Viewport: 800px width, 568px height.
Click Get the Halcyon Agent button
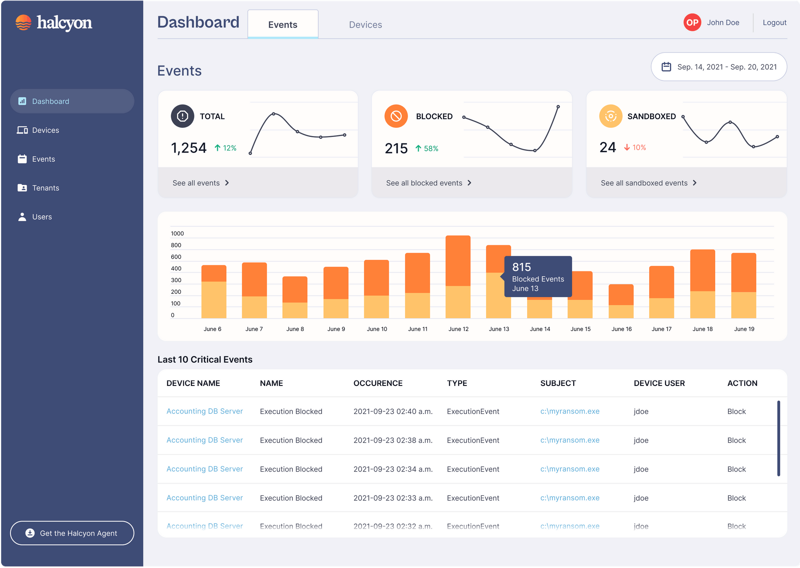(72, 533)
